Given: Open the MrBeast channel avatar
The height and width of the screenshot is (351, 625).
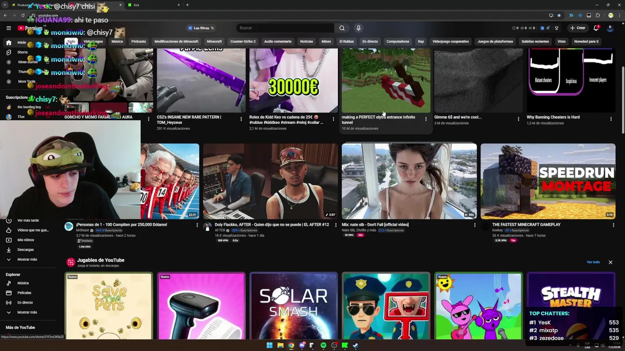Looking at the screenshot, I should click(69, 226).
